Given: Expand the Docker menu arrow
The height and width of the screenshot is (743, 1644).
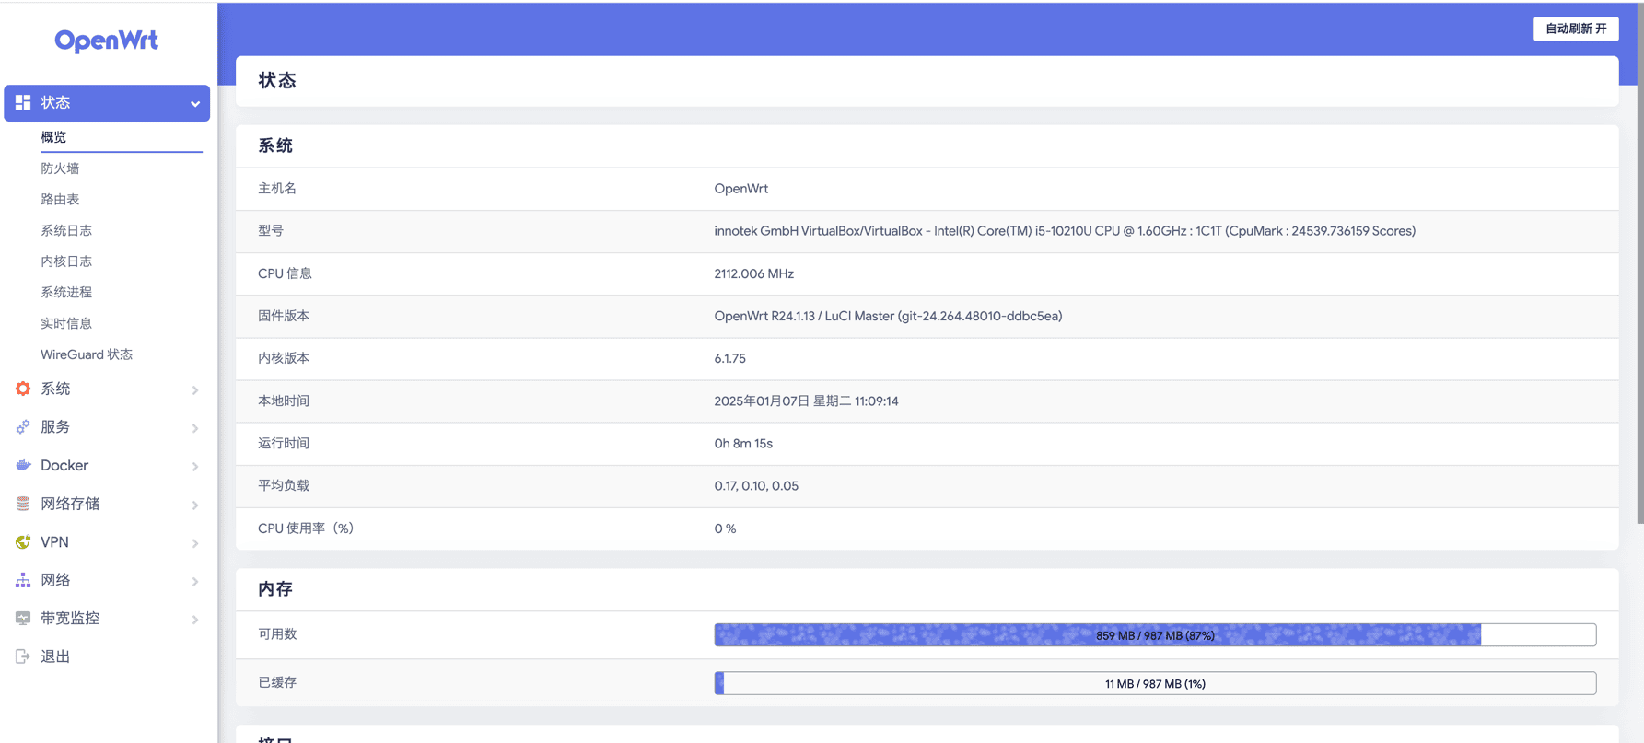Looking at the screenshot, I should pyautogui.click(x=195, y=466).
